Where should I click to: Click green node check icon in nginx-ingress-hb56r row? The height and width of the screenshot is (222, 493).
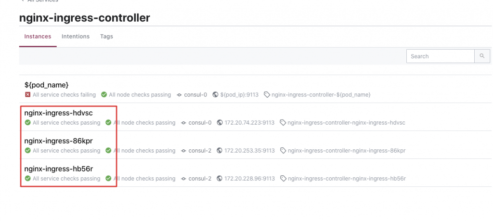[x=108, y=179]
